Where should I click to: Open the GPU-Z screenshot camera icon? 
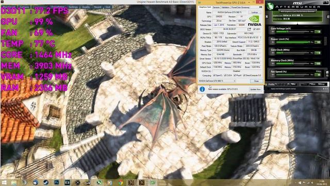[x=260, y=7]
